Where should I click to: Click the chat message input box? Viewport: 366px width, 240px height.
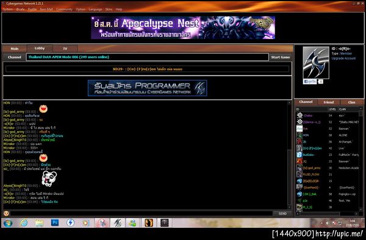coord(141,213)
